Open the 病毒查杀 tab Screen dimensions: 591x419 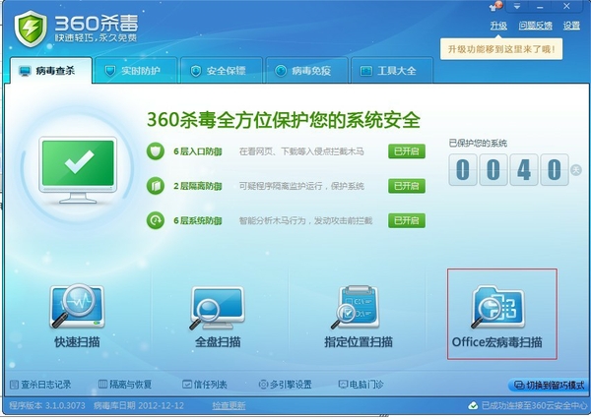[x=51, y=71]
